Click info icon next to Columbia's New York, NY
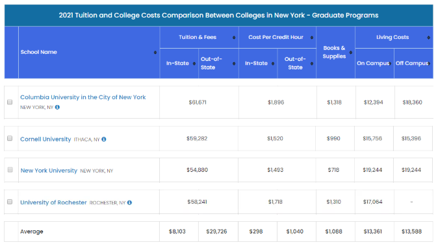The image size is (438, 251). click(57, 107)
